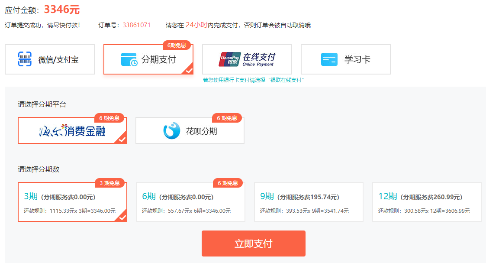The height and width of the screenshot is (263, 486).
Task: Select the 6期 installment plan
Action: (190, 202)
